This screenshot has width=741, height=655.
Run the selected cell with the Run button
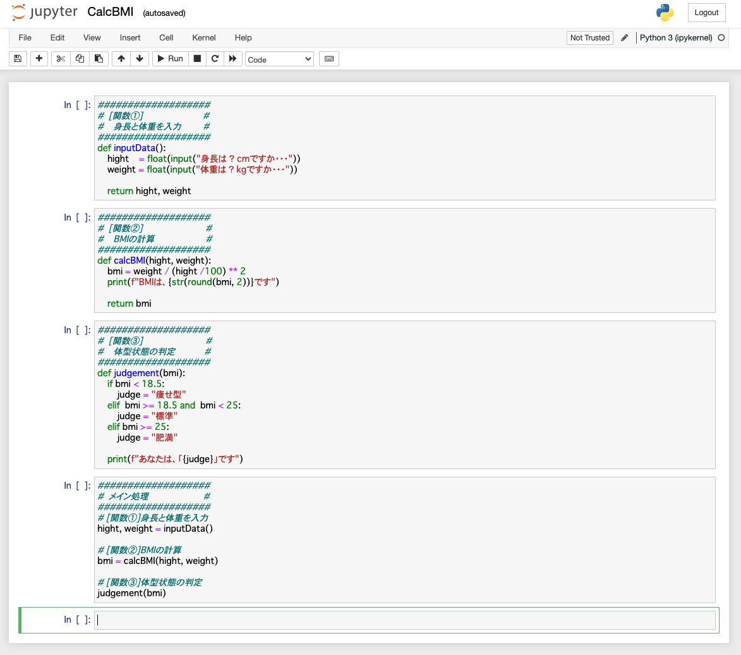(169, 58)
